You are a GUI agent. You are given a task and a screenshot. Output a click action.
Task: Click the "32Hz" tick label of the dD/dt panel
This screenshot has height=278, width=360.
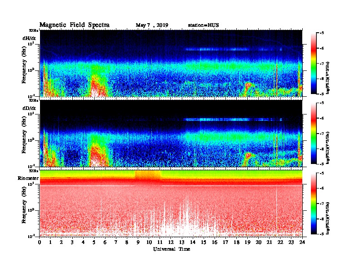33,100
